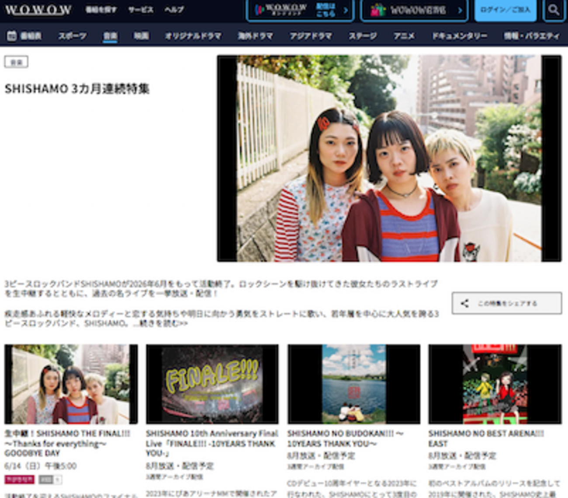Select the 音楽 category tab
This screenshot has height=498, width=568.
coord(110,36)
